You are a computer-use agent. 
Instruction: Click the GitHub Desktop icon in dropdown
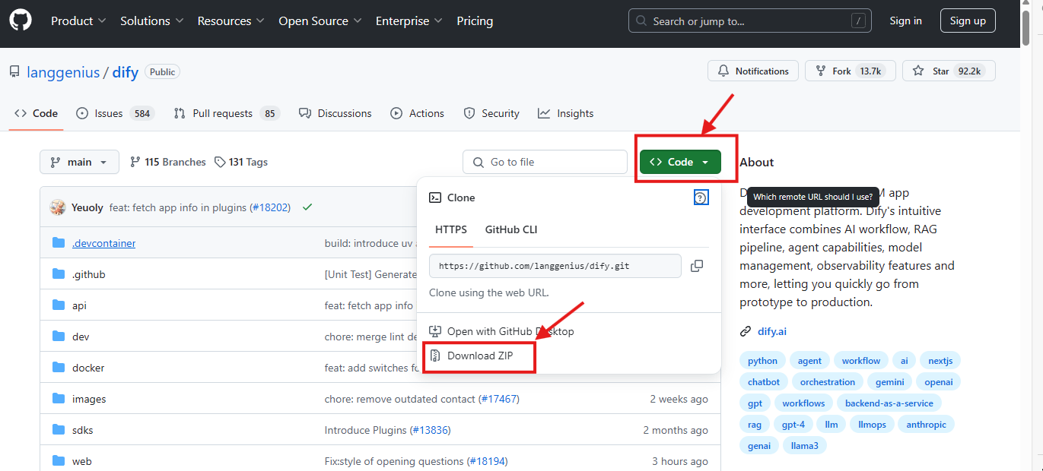[x=435, y=331]
